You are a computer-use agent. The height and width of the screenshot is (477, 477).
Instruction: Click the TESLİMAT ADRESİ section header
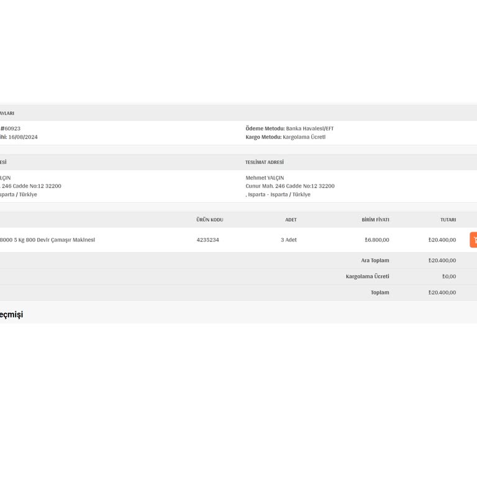click(264, 162)
